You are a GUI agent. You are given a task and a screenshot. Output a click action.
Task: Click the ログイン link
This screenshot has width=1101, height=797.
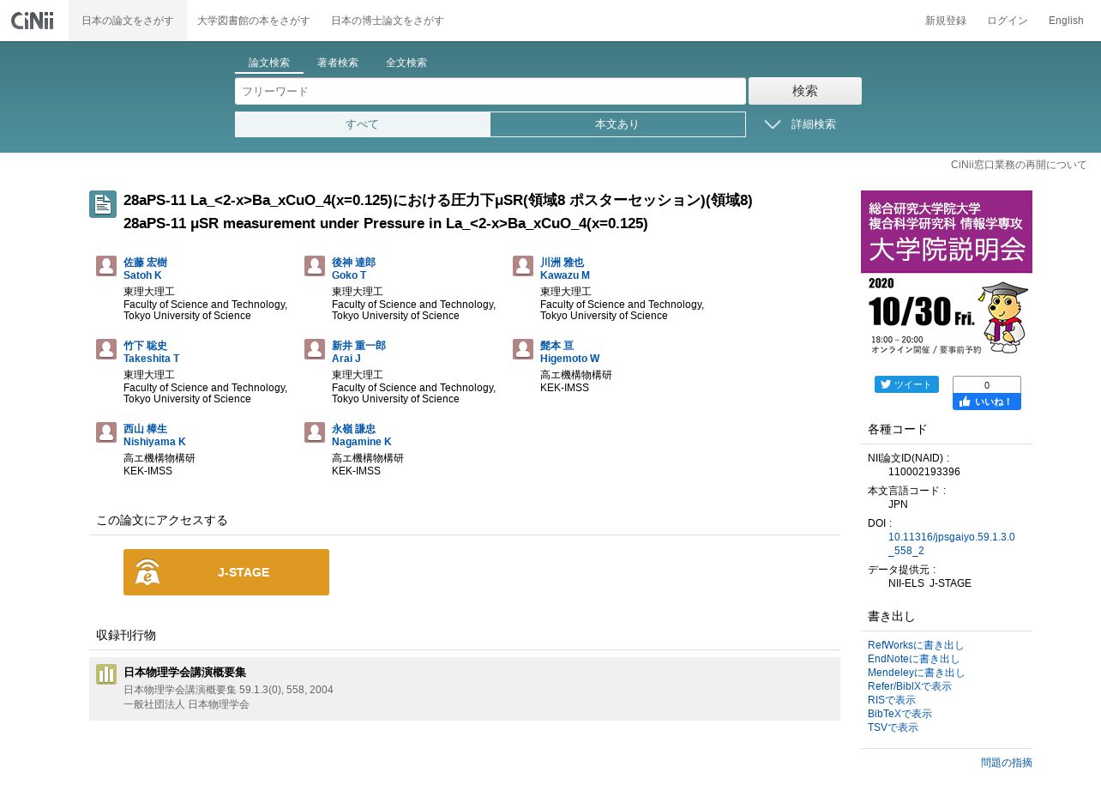pyautogui.click(x=1008, y=21)
